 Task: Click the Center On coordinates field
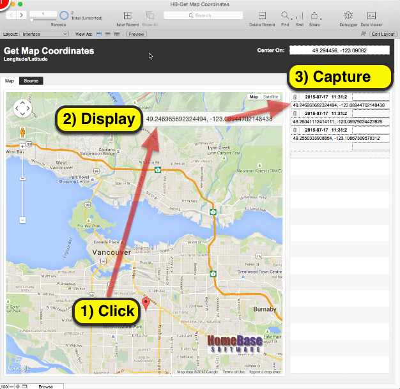pos(338,50)
